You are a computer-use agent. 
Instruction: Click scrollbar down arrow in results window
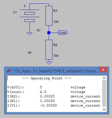click(104, 109)
